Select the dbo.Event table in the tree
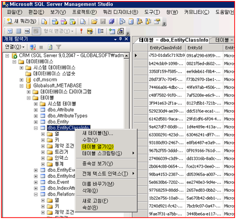 [58, 182]
